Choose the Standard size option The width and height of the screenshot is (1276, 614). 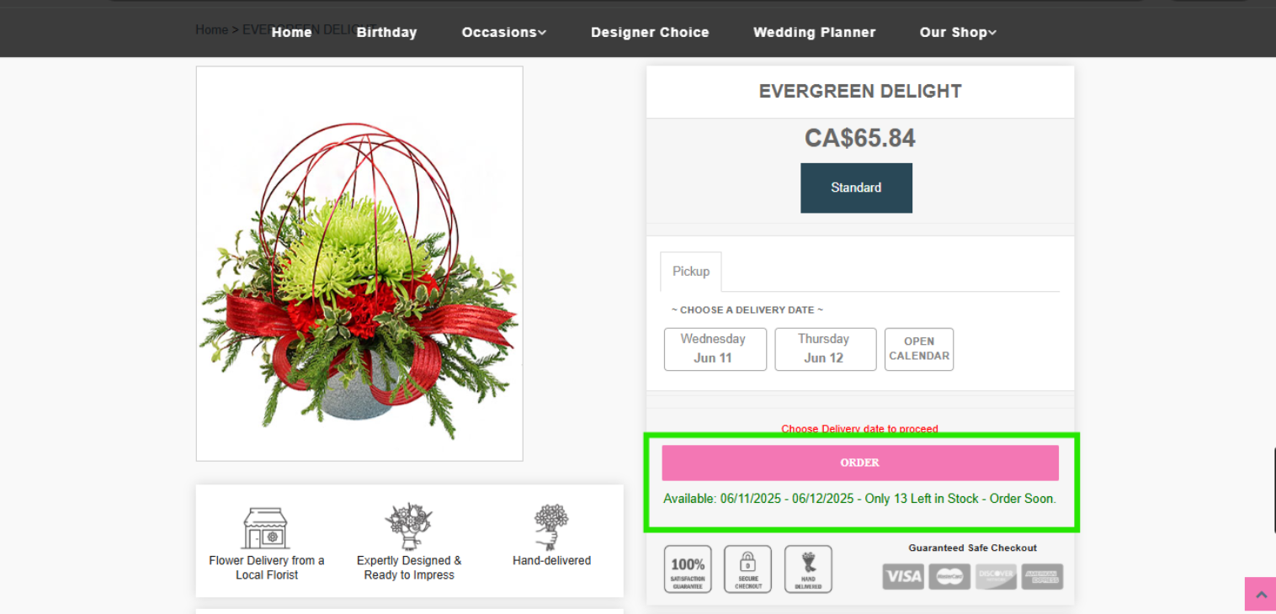[x=856, y=188]
